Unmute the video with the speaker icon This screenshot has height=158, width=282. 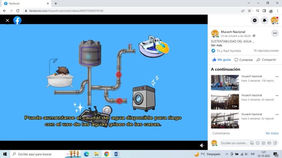tap(202, 145)
